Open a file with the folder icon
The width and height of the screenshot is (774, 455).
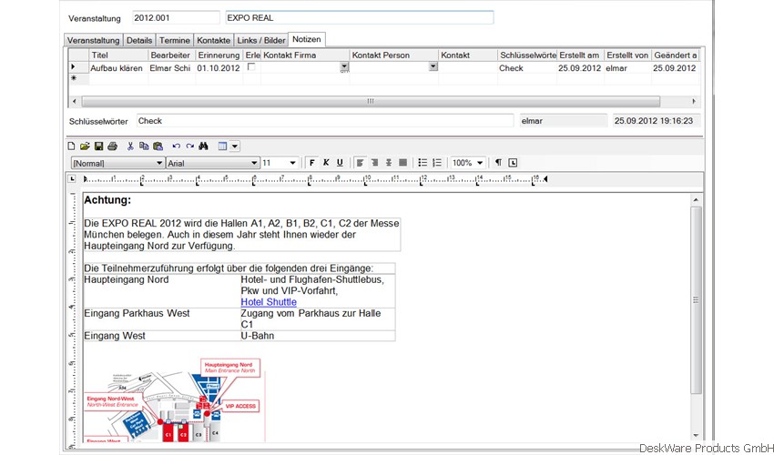click(85, 147)
